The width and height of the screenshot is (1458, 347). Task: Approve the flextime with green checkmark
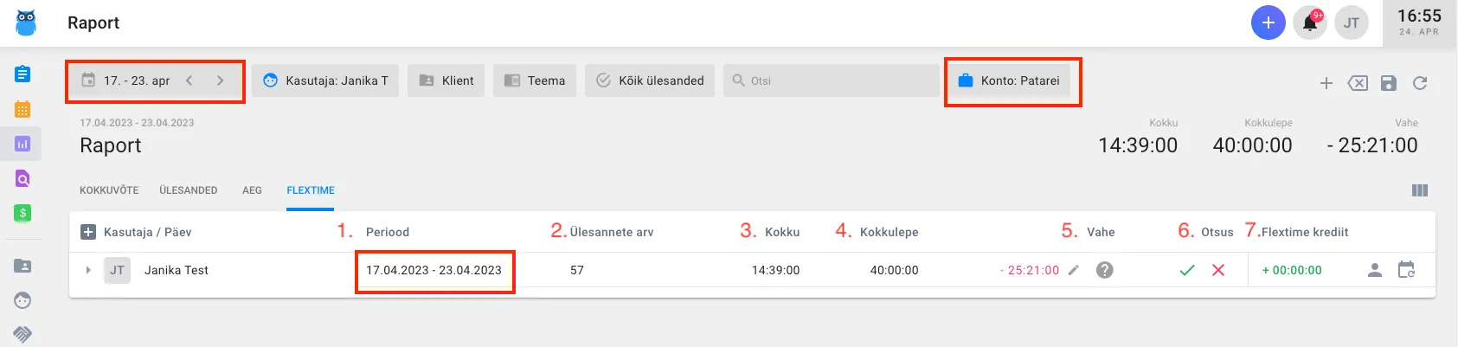(x=1187, y=270)
